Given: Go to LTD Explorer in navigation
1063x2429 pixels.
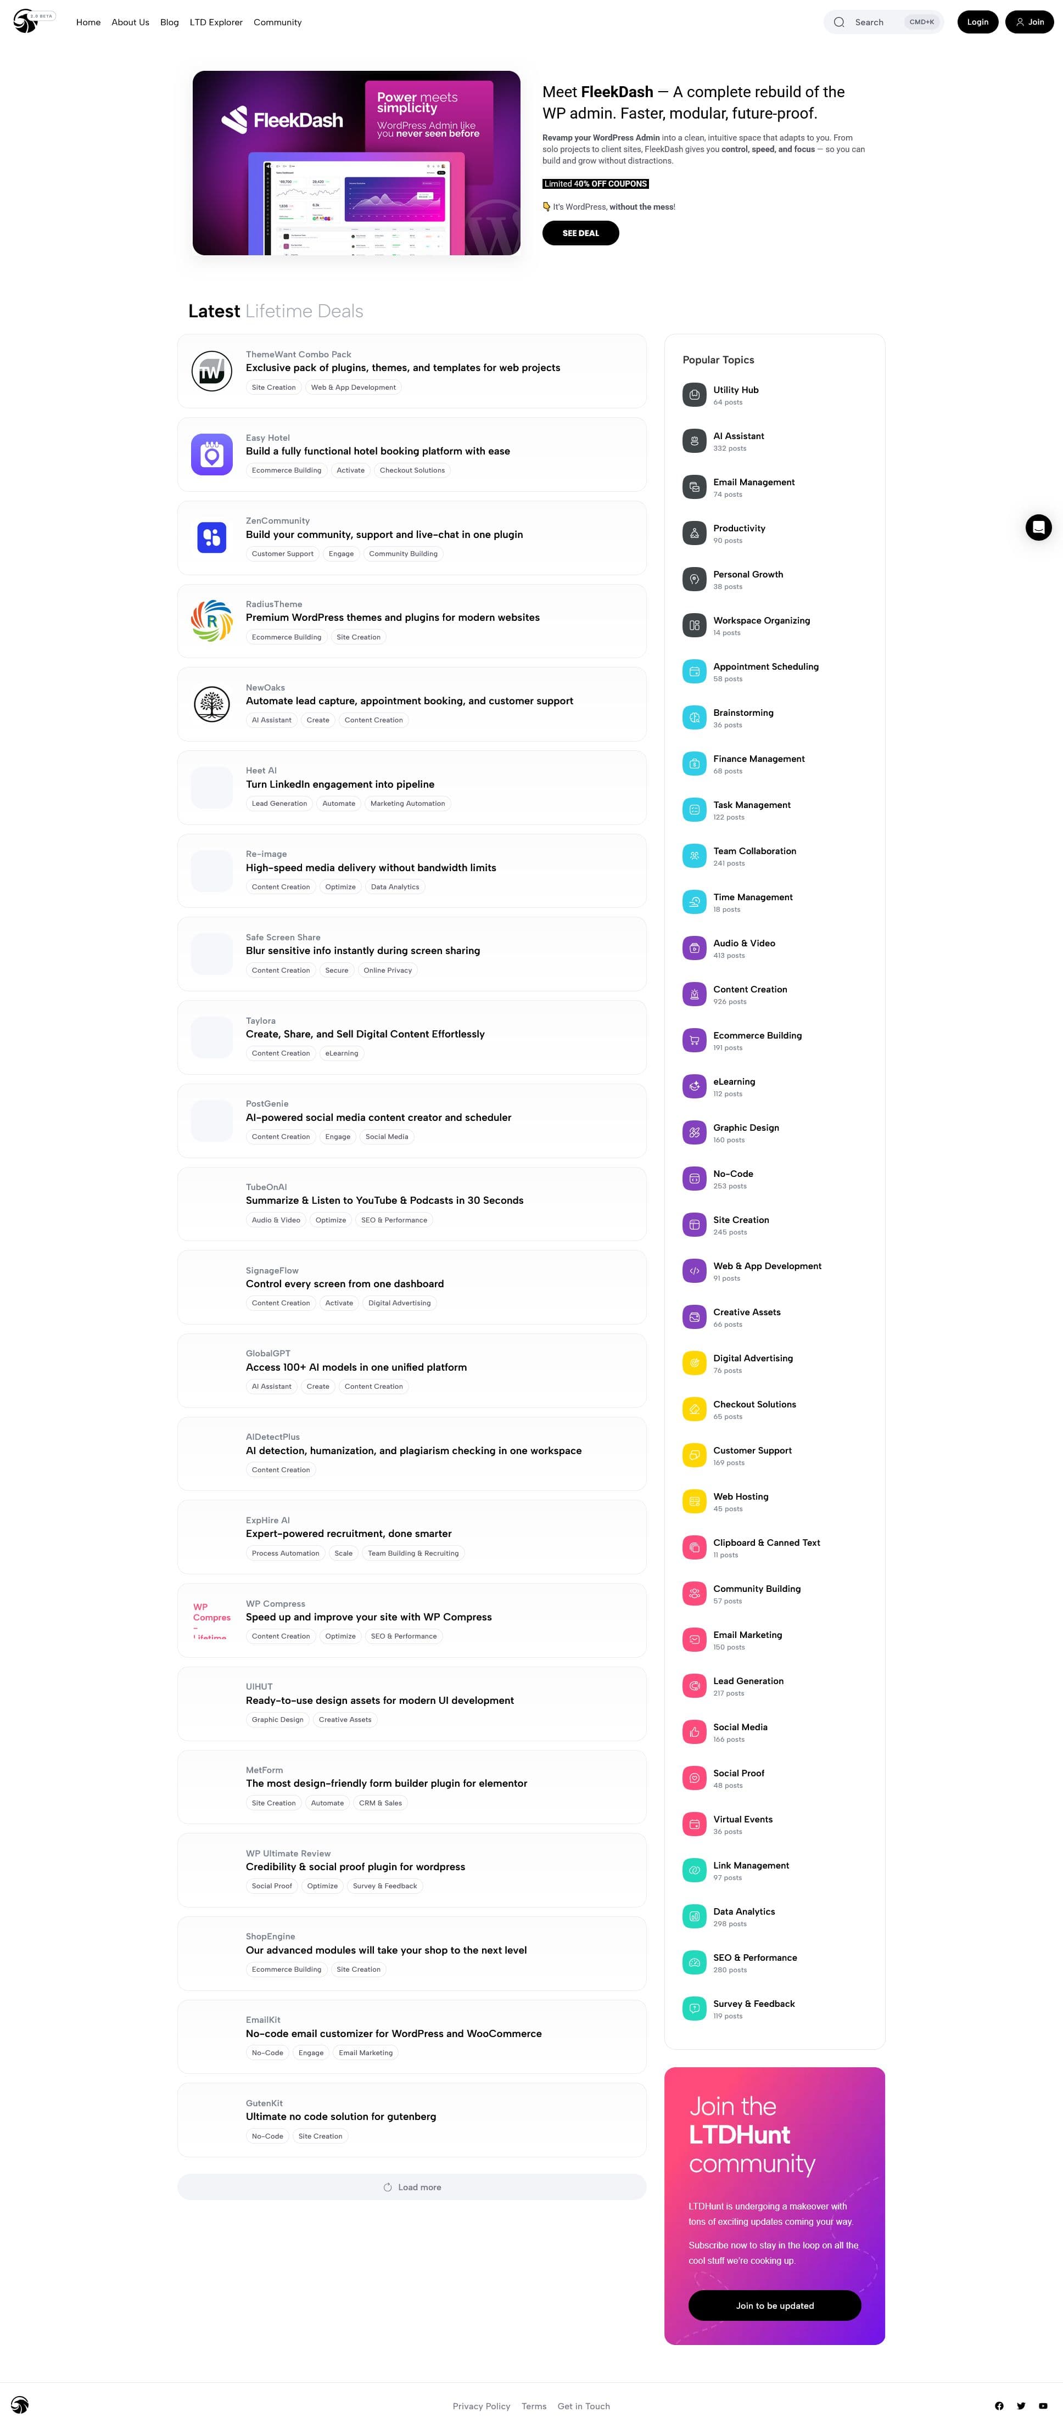Looking at the screenshot, I should 216,23.
